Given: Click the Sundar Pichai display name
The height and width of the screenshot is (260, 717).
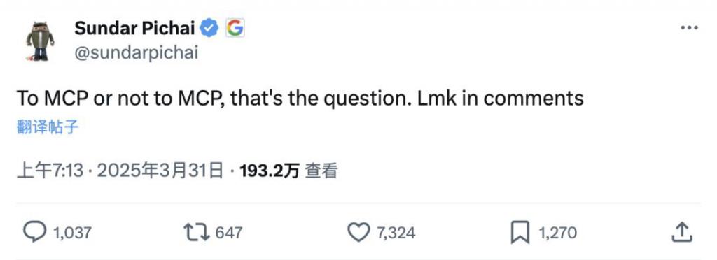Looking at the screenshot, I should click(x=134, y=28).
